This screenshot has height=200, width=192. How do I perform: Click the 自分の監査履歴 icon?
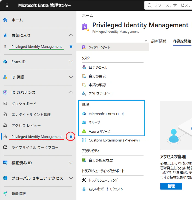[x=84, y=160]
